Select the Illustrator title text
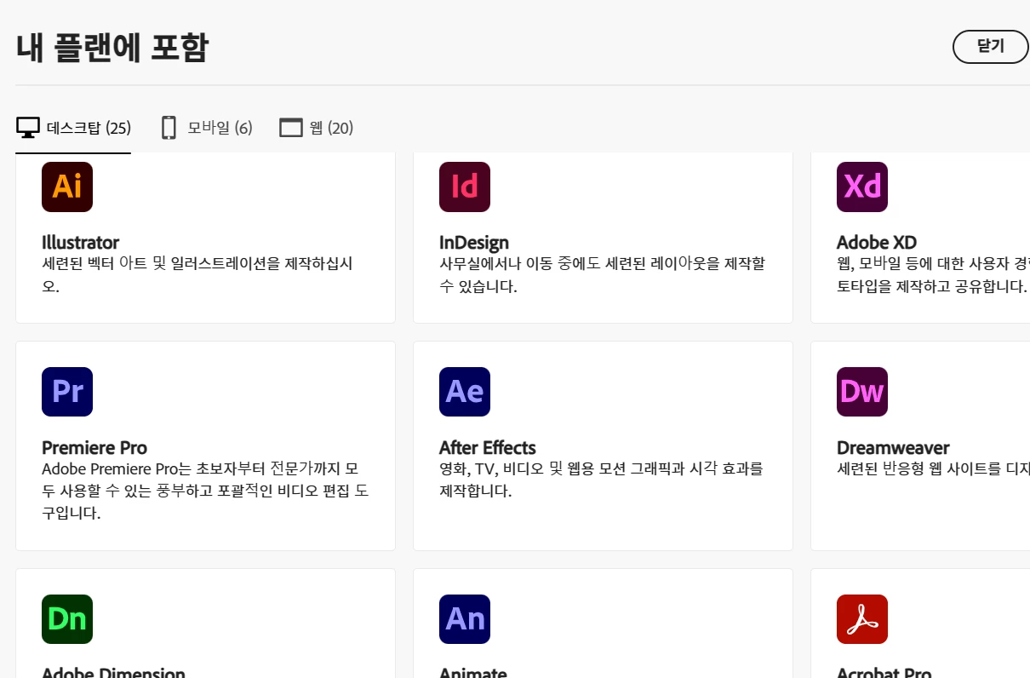1030x678 pixels. 80,242
